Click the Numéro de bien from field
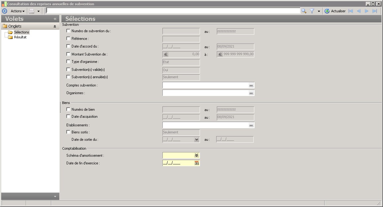Image resolution: width=383 pixels, height=207 pixels. [x=181, y=109]
